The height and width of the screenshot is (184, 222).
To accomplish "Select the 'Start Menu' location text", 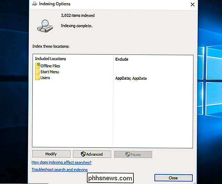I will coord(50,72).
